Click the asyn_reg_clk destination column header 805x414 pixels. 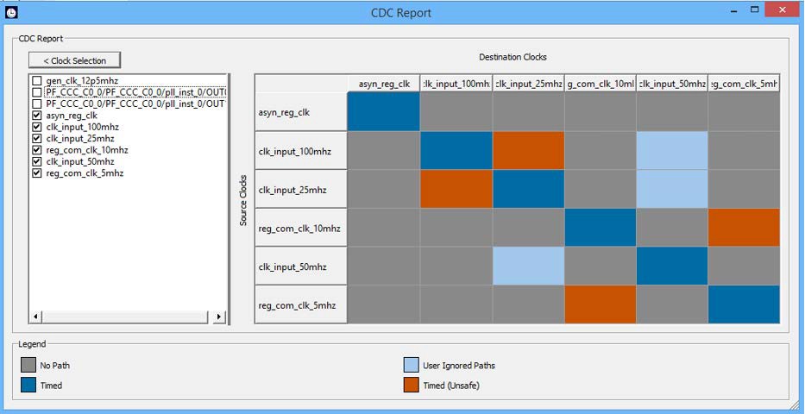[x=384, y=84]
